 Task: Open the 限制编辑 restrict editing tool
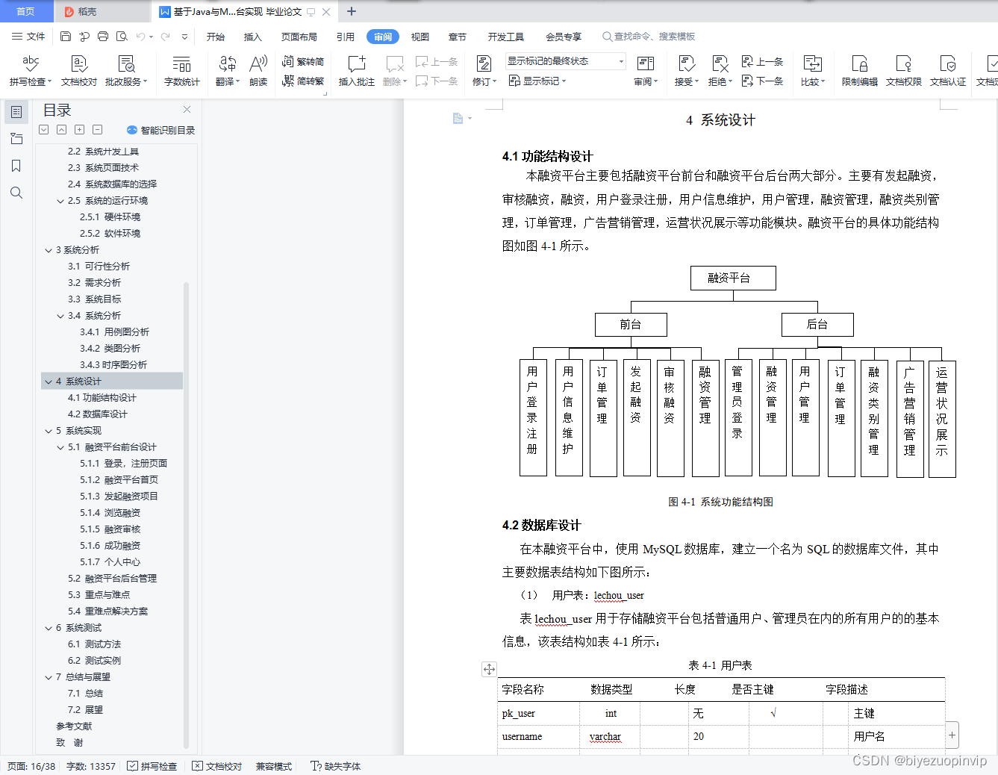(x=860, y=71)
